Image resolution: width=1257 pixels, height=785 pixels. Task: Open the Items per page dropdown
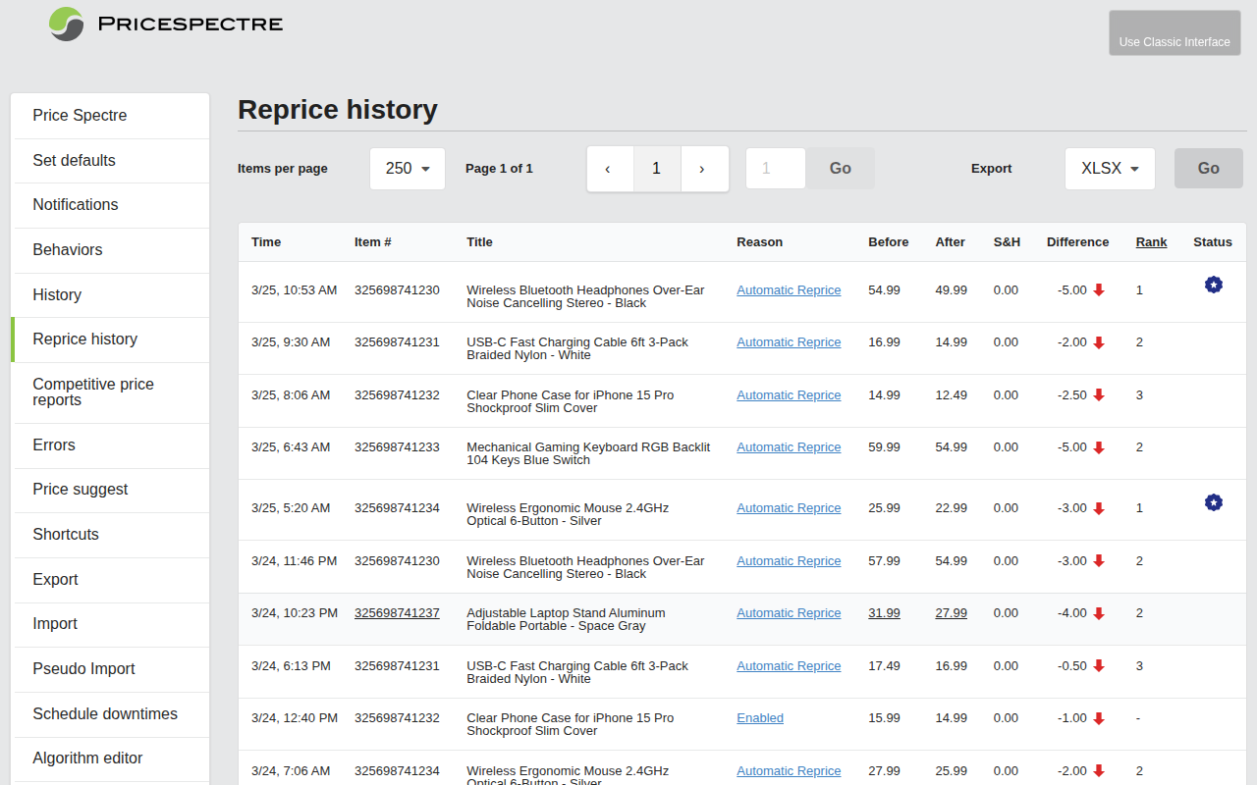coord(407,168)
